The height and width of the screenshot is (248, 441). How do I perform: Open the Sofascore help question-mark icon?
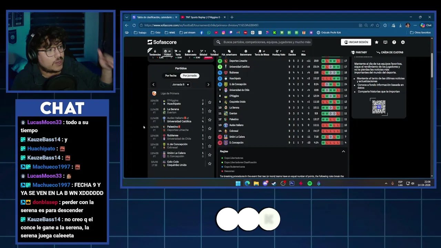(394, 42)
